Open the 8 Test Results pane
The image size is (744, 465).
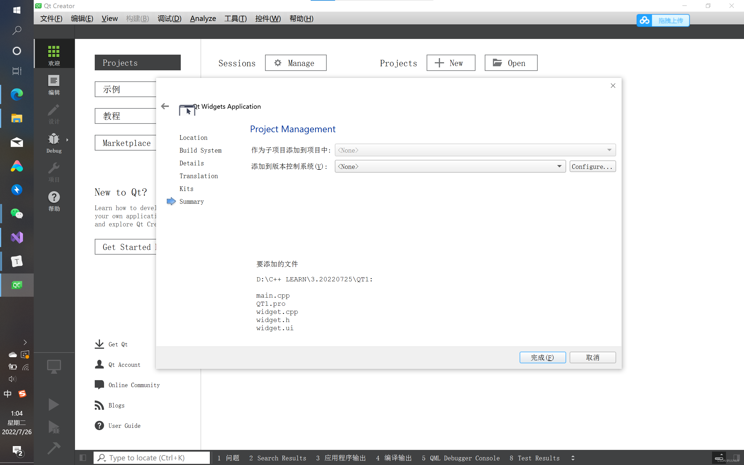(x=534, y=458)
